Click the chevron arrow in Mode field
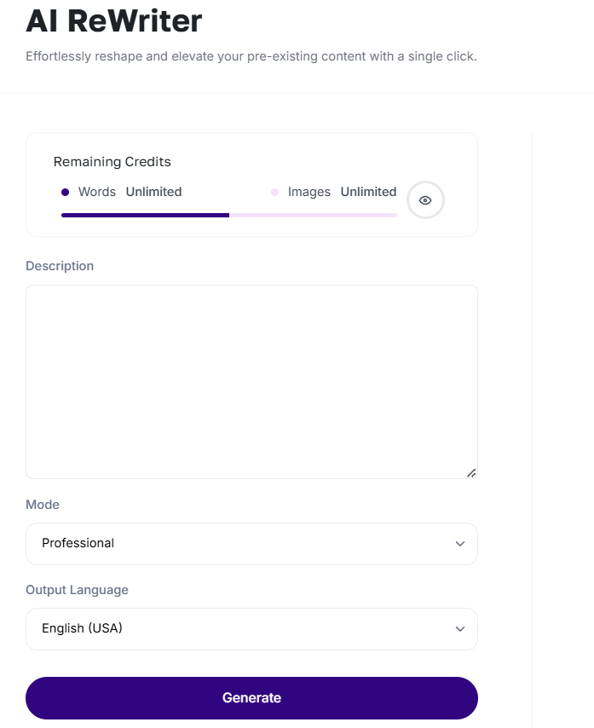594x728 pixels. tap(460, 544)
